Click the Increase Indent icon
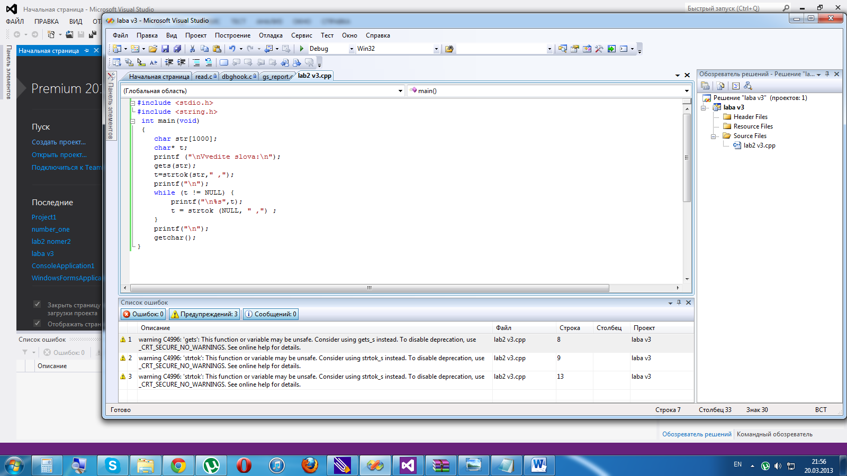 coord(181,62)
